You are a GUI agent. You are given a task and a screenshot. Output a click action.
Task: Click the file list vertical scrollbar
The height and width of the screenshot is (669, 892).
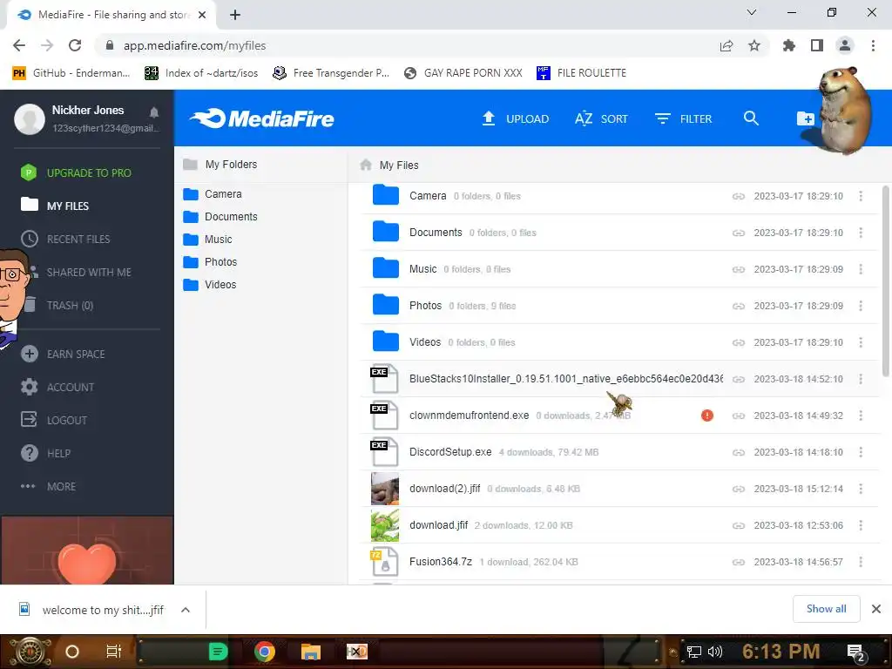click(x=885, y=281)
